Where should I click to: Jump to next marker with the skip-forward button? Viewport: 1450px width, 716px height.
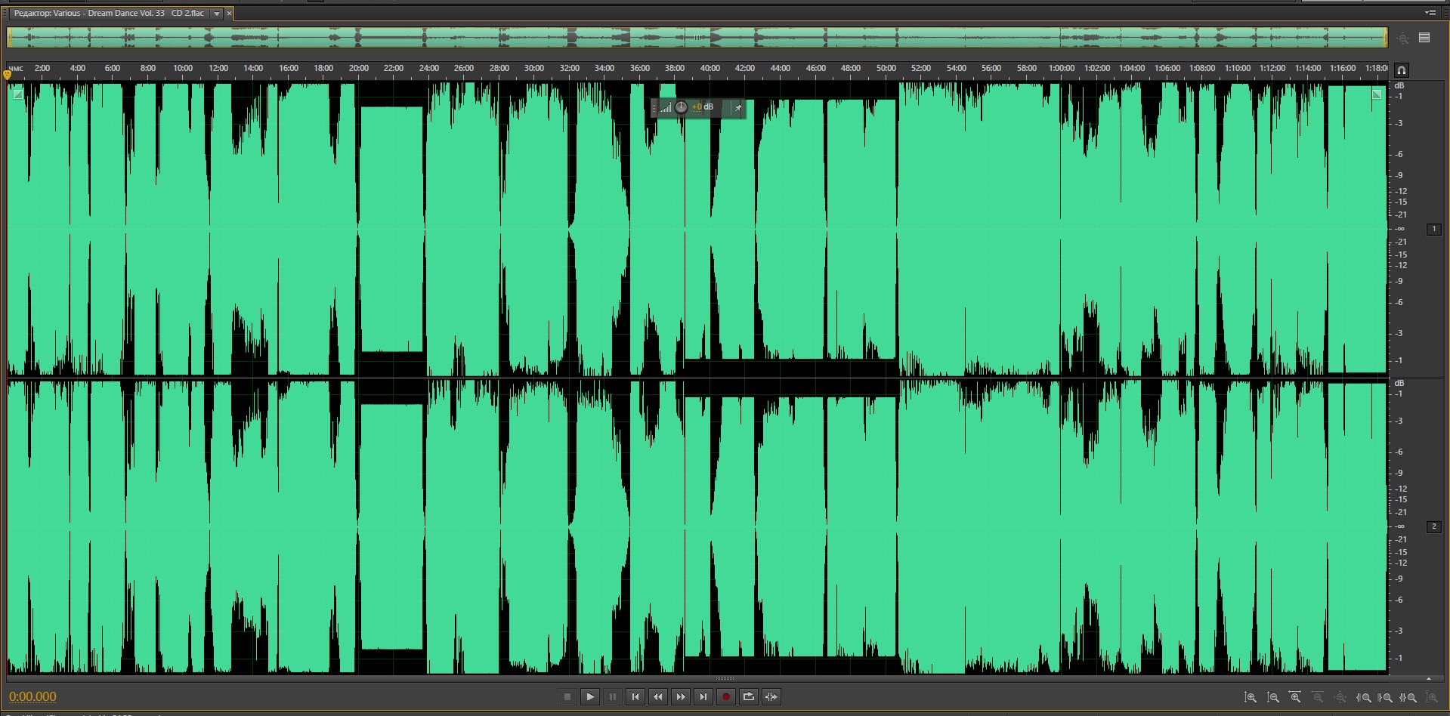point(703,696)
